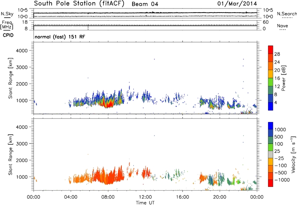Select the text normal (fast) 151 RF
297x205 pixels.
60,37
